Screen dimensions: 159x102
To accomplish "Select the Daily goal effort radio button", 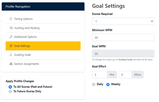I will pyautogui.click(x=94, y=84).
